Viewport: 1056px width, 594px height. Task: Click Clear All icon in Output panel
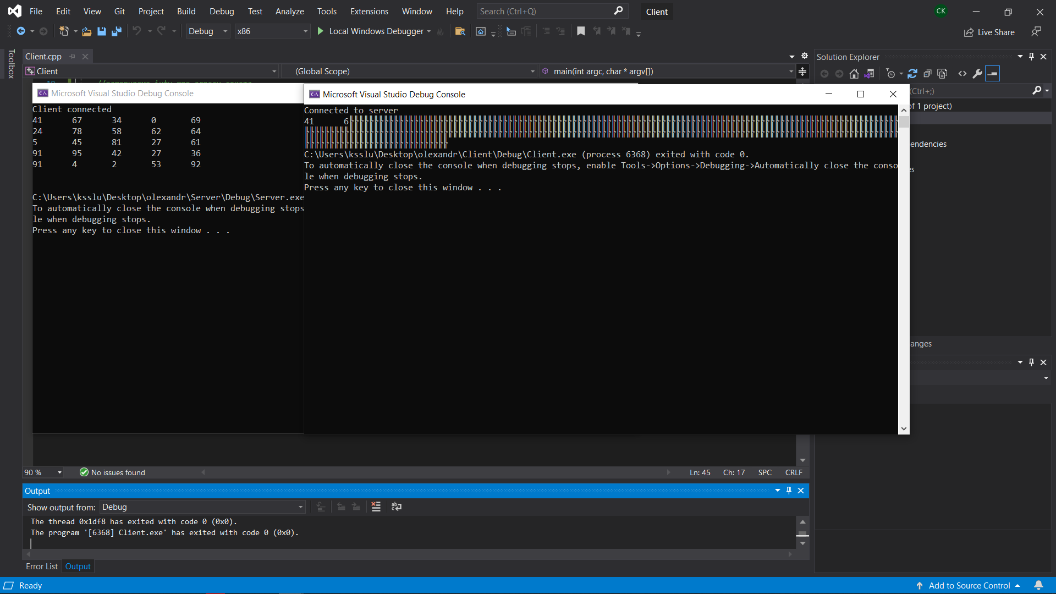click(376, 507)
